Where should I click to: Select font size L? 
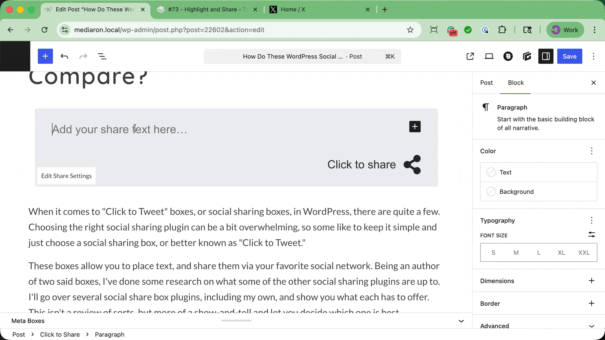pyautogui.click(x=539, y=253)
